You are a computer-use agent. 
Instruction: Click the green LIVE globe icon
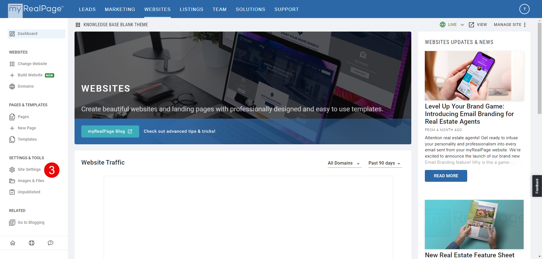tap(443, 25)
